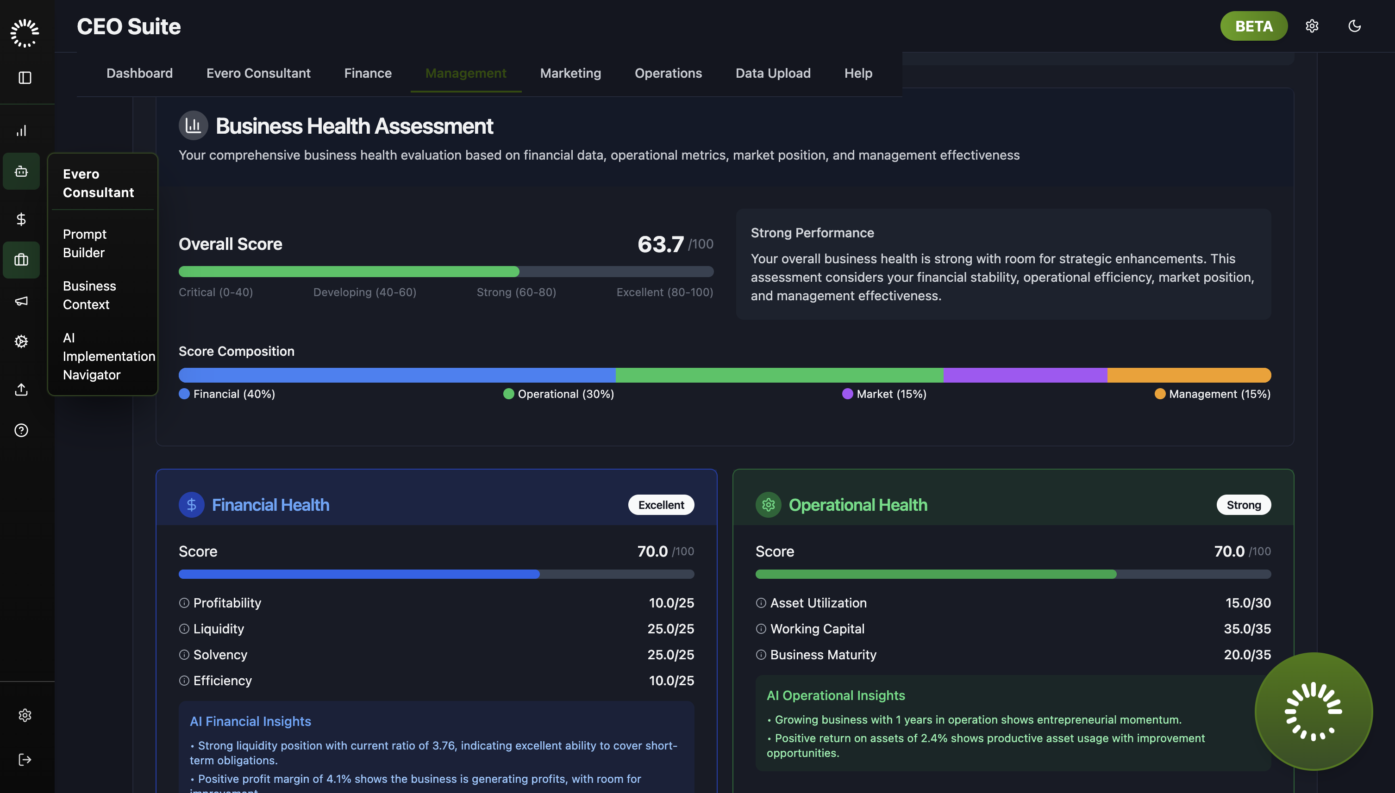
Task: Click the green BETA badge button
Action: point(1253,26)
